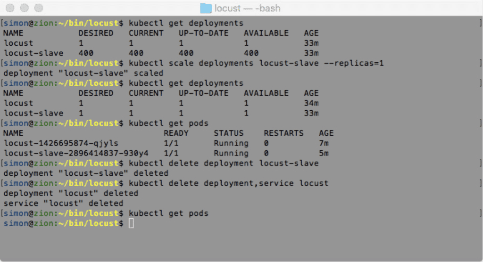Image resolution: width=483 pixels, height=262 pixels.
Task: Click the 'deployment "locust" deleted' output line
Action: tap(71, 193)
